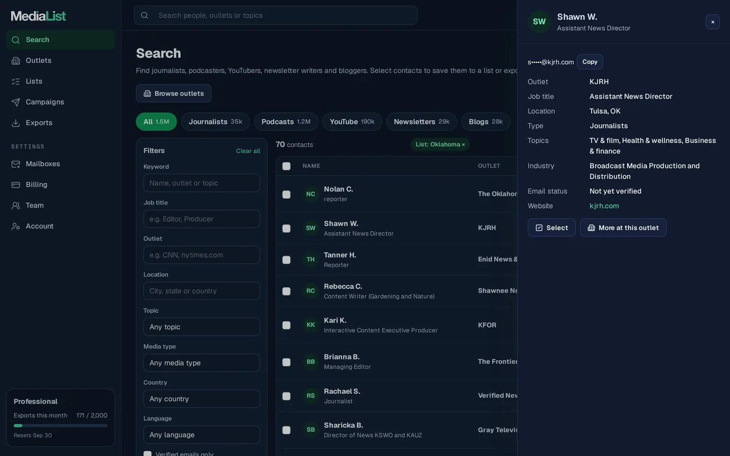The width and height of the screenshot is (730, 456).
Task: Open the Any topic dropdown
Action: 202,327
